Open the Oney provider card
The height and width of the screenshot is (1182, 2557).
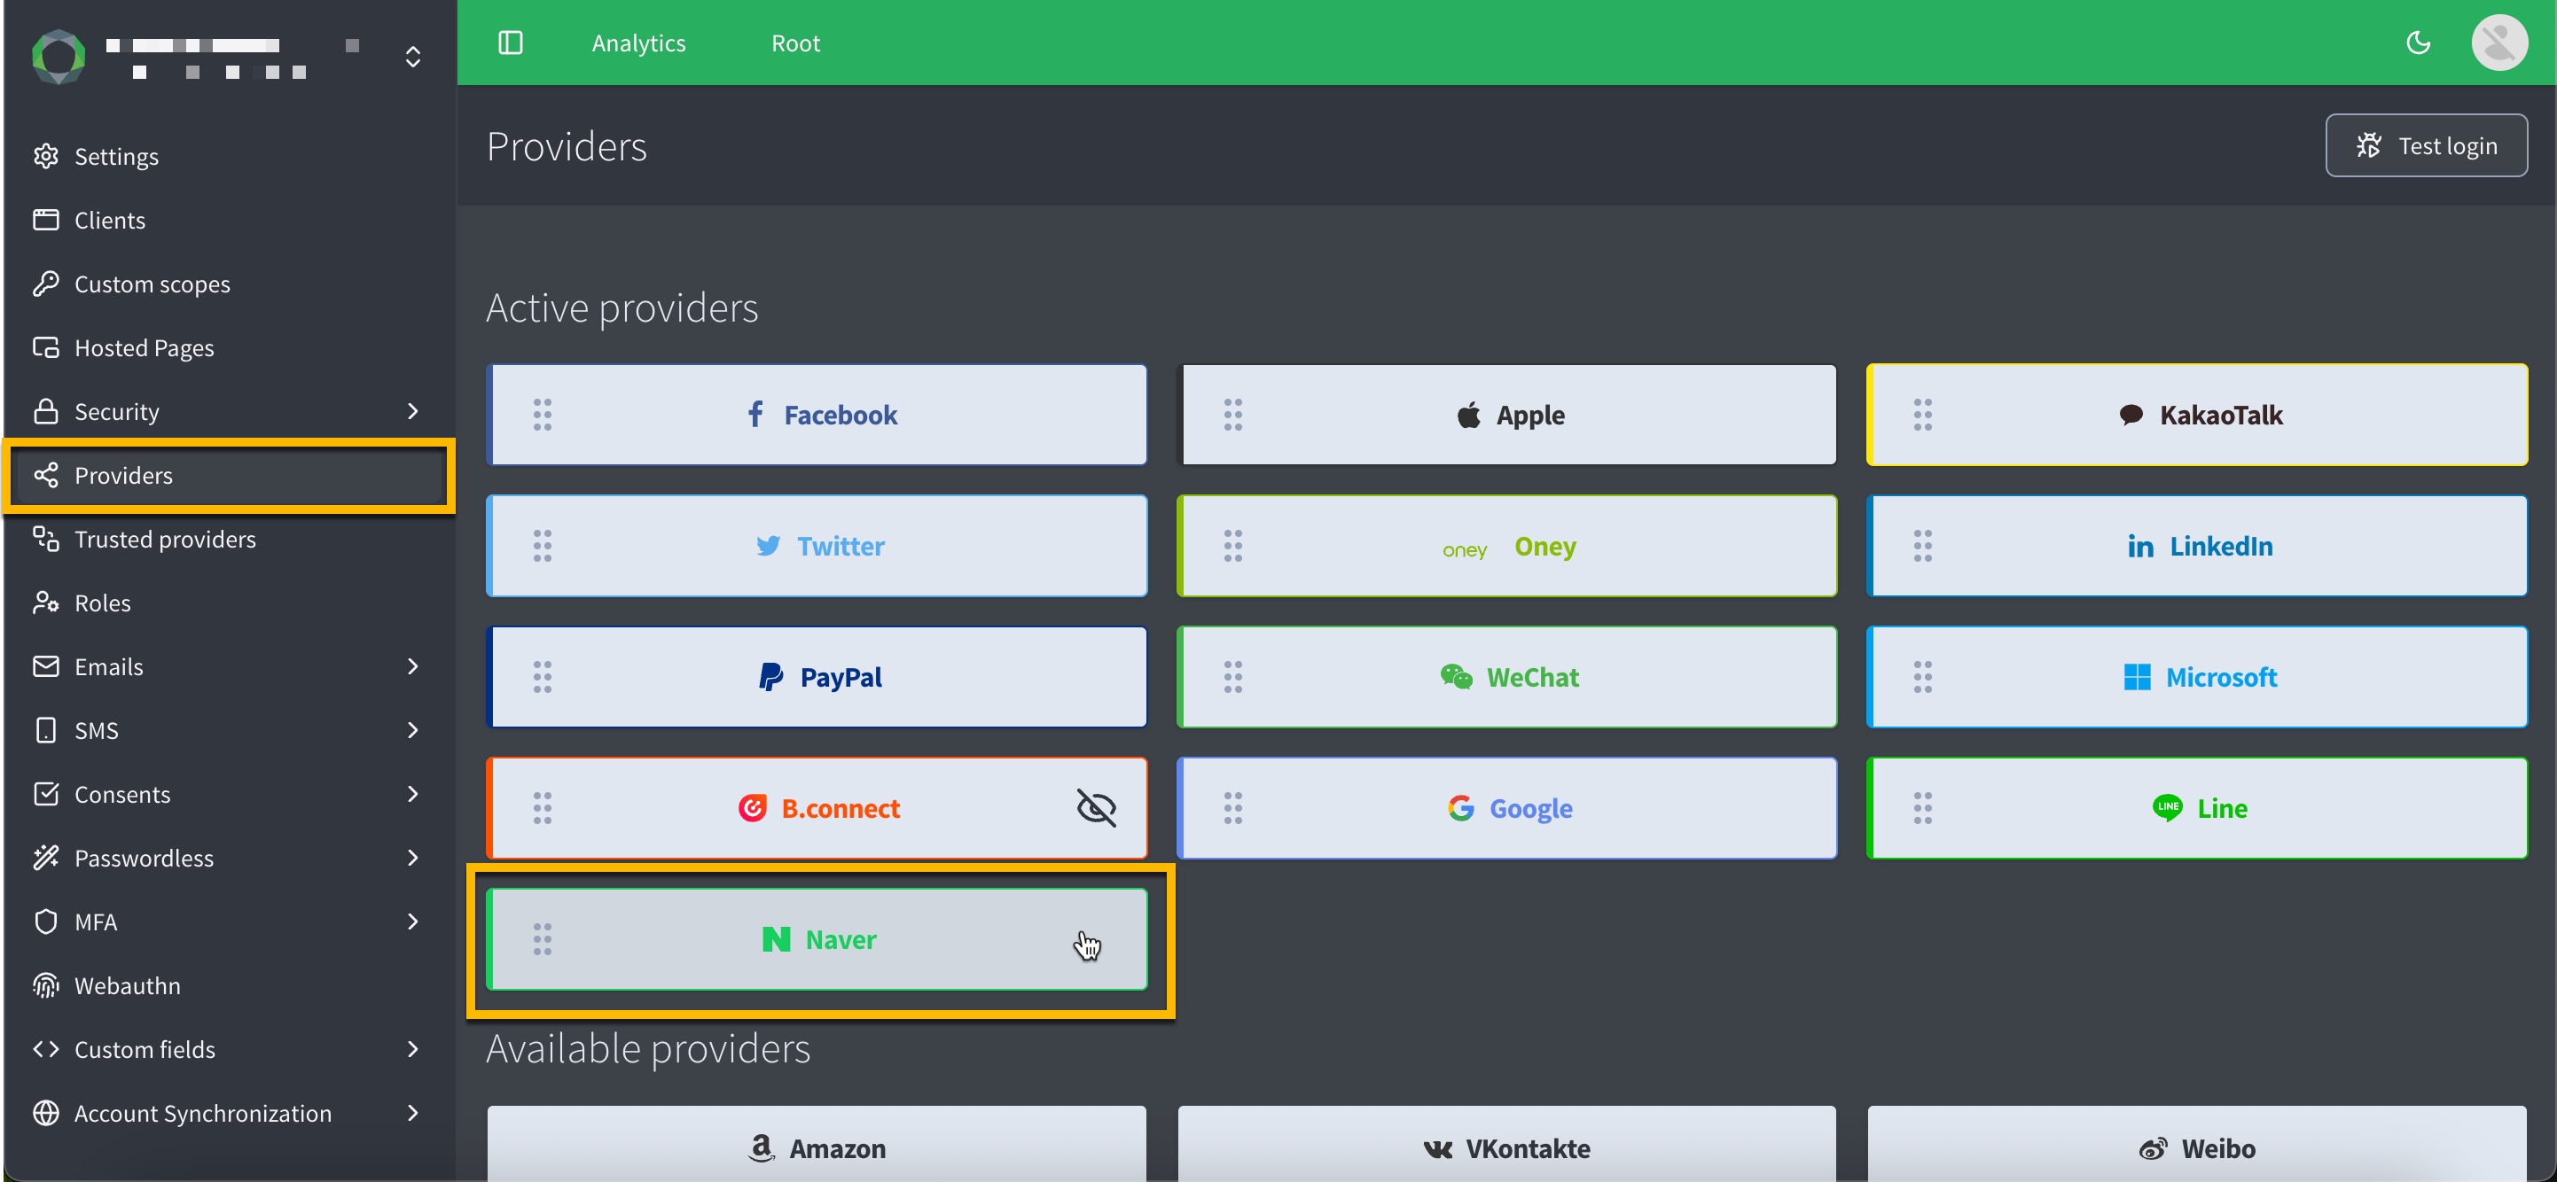coord(1507,546)
